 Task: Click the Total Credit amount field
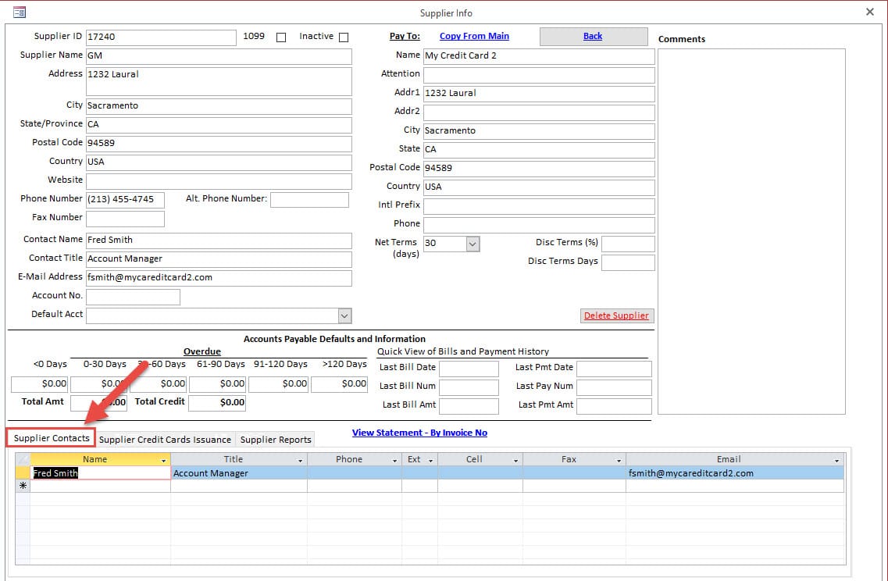pos(217,403)
